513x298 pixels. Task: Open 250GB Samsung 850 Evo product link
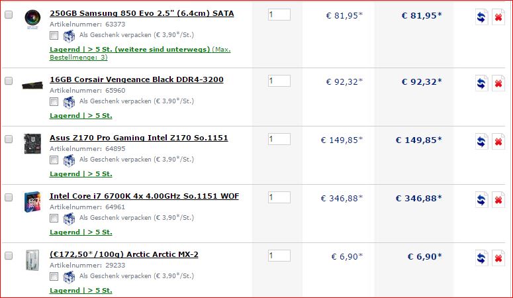tap(142, 13)
